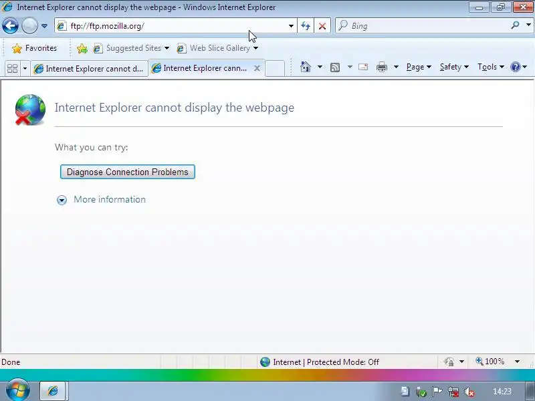Click the RSS feeds icon
This screenshot has width=535, height=401.
[335, 68]
